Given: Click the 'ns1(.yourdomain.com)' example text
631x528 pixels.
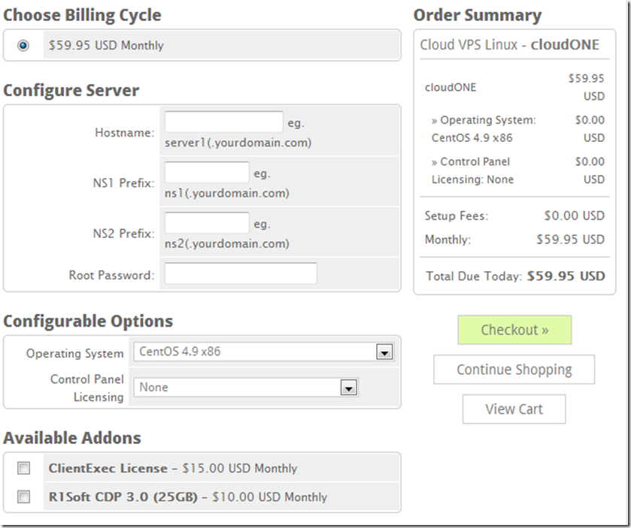Looking at the screenshot, I should point(227,193).
